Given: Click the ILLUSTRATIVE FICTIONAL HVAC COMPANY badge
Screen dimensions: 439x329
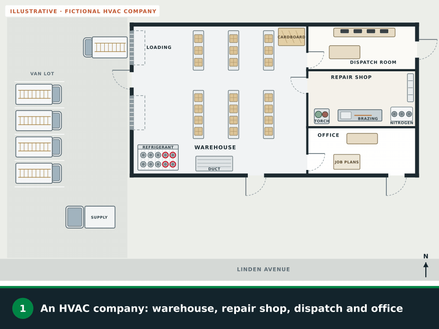Looking at the screenshot, I should (x=82, y=11).
